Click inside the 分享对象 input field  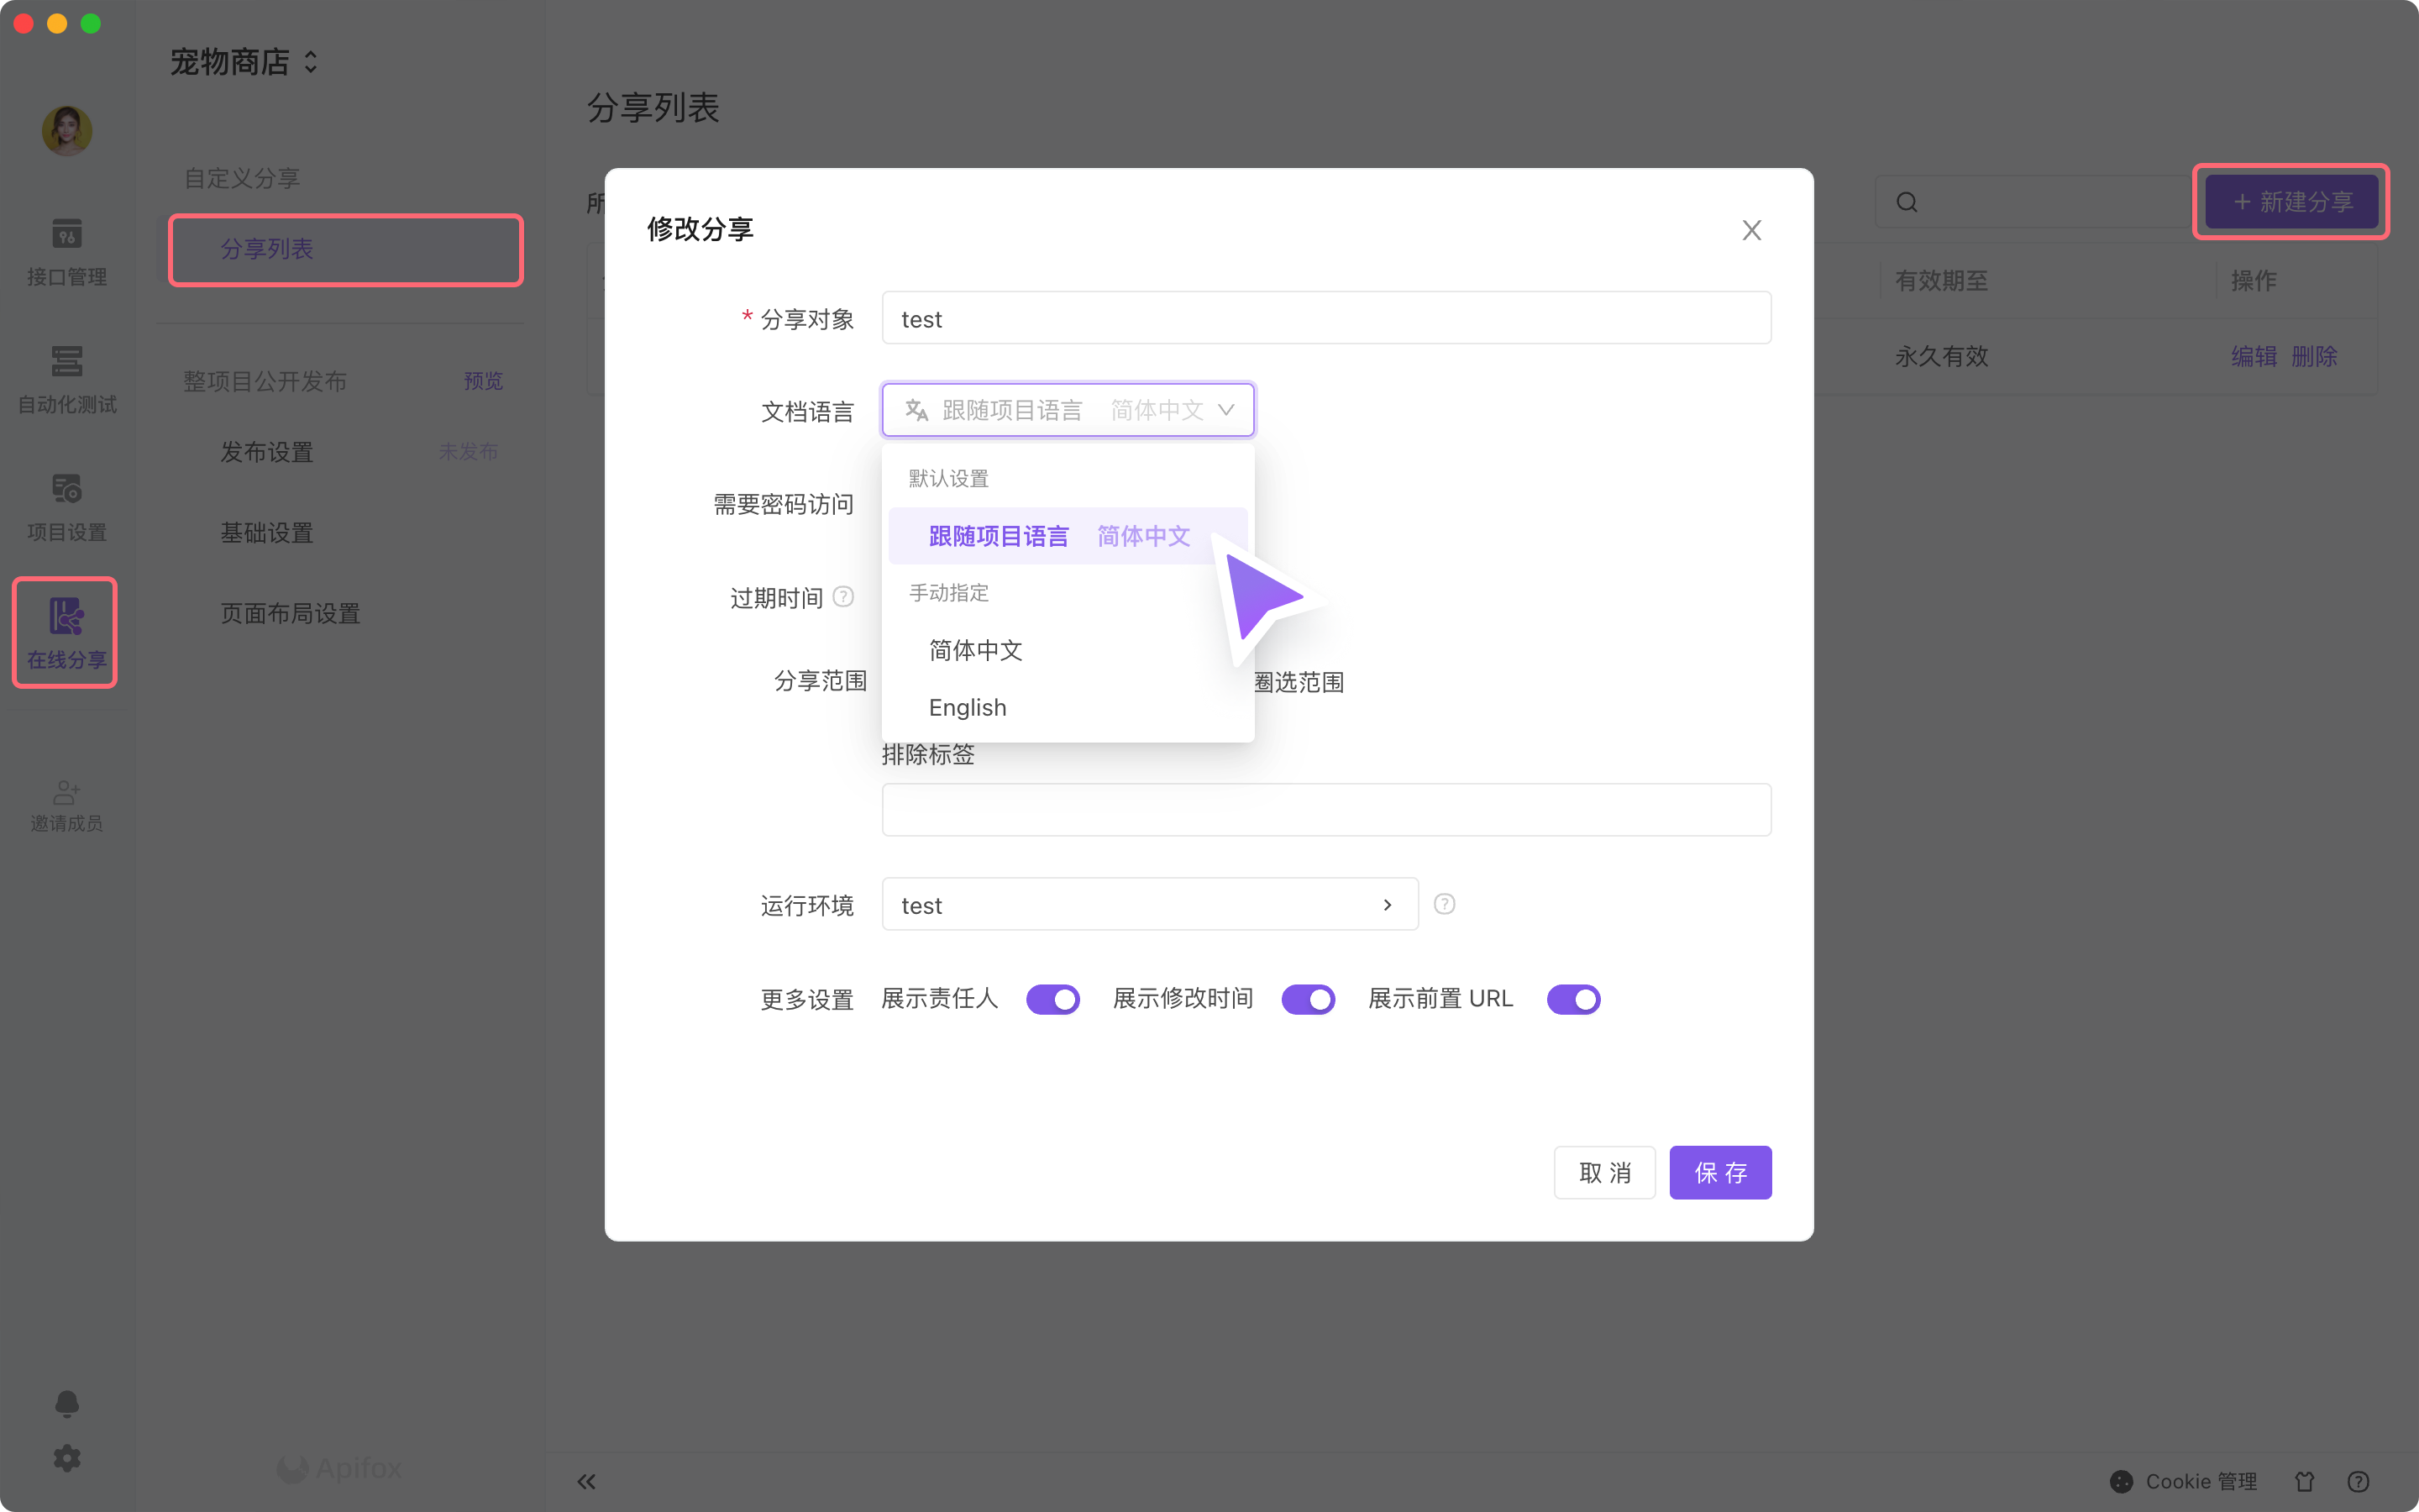(x=1325, y=318)
